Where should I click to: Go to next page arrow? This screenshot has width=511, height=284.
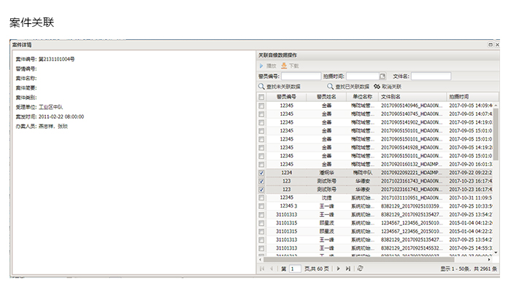[338, 269]
